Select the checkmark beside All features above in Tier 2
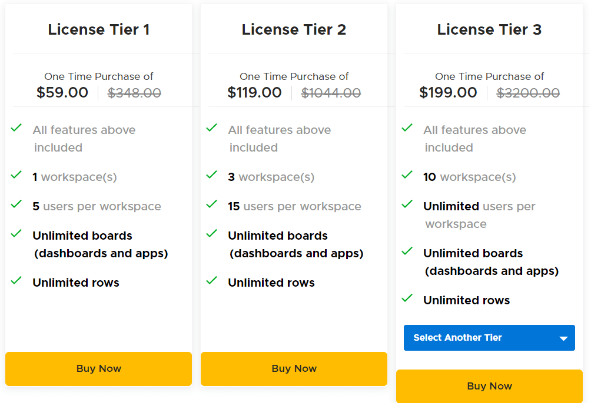Screen dimensions: 591x403 [212, 127]
